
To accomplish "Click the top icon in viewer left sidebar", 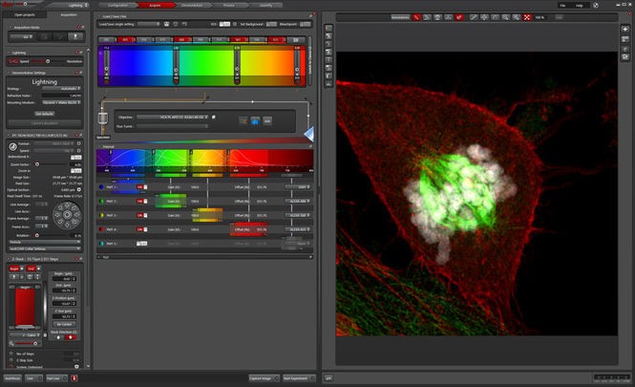I will tap(328, 28).
